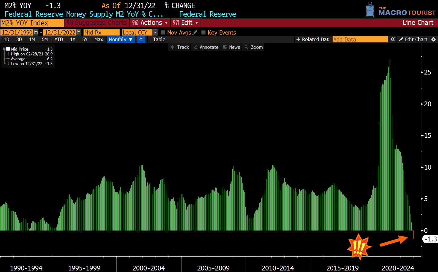Viewport: 438px width, 272px height.
Task: Open the Local CCY dropdown
Action: (155, 32)
